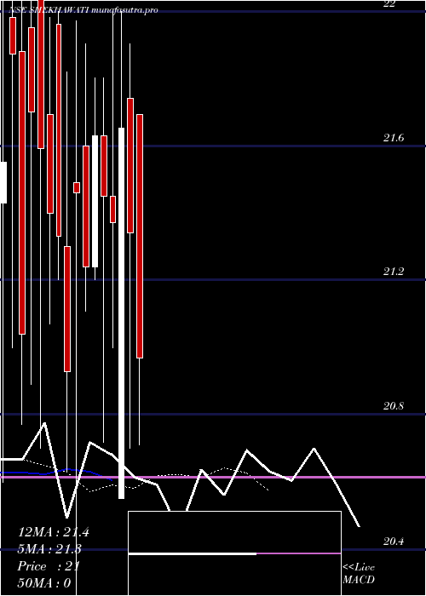This screenshot has height=596, width=426.
Task: Click the 21.2 price axis label
Action: point(394,272)
